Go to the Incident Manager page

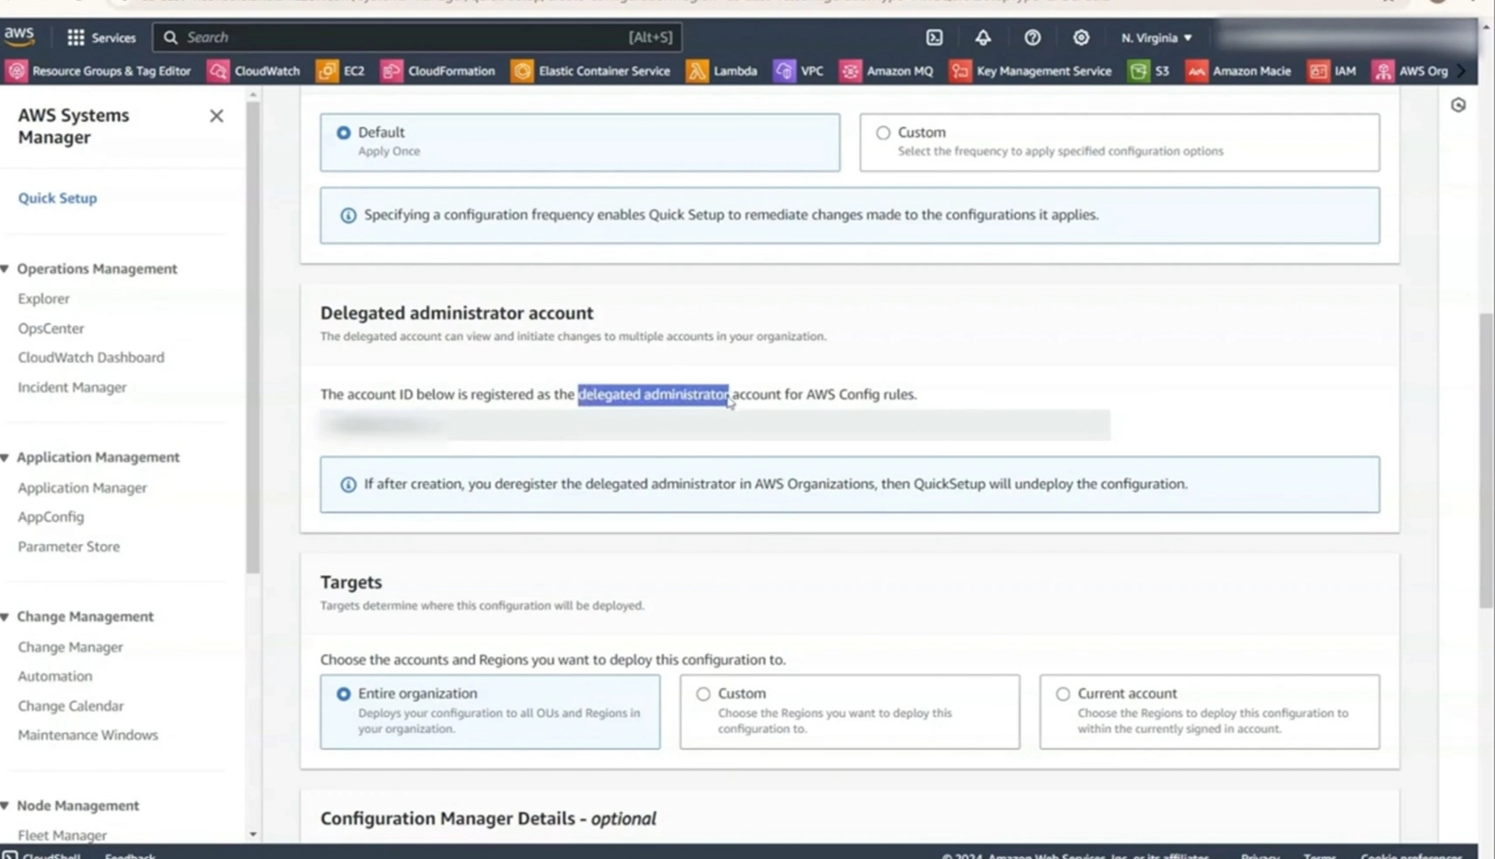(x=72, y=387)
